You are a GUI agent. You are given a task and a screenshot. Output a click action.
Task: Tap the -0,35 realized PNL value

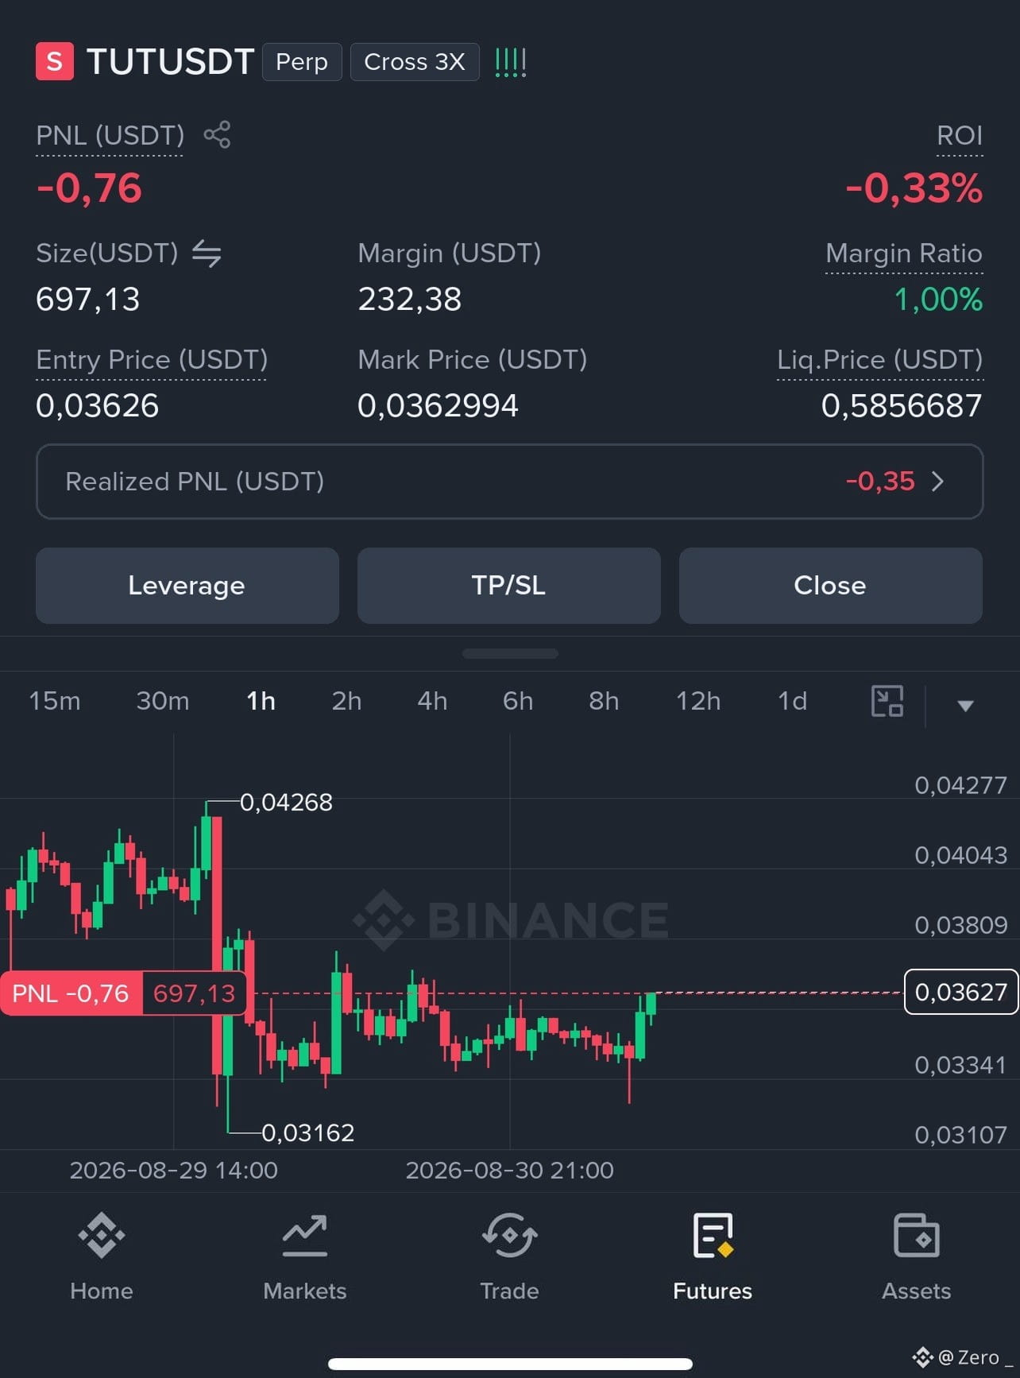coord(880,482)
